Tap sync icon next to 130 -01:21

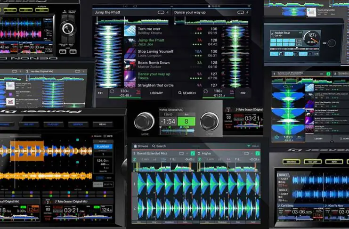(x=206, y=91)
